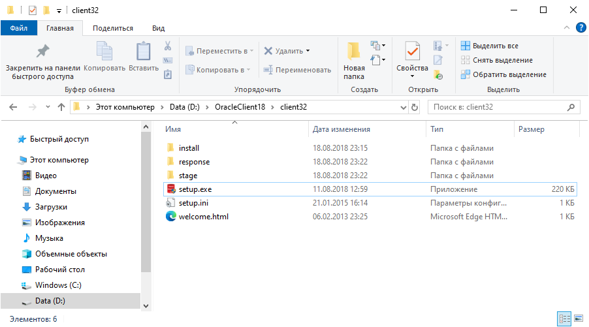Viewport: 589px width, 327px height.
Task: Expand the Удалить dropdown arrow
Action: (308, 51)
